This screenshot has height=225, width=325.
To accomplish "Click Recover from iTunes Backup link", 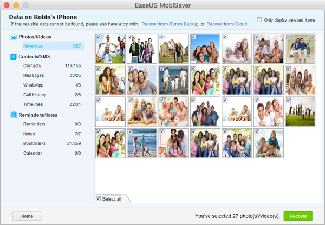I will (x=170, y=24).
